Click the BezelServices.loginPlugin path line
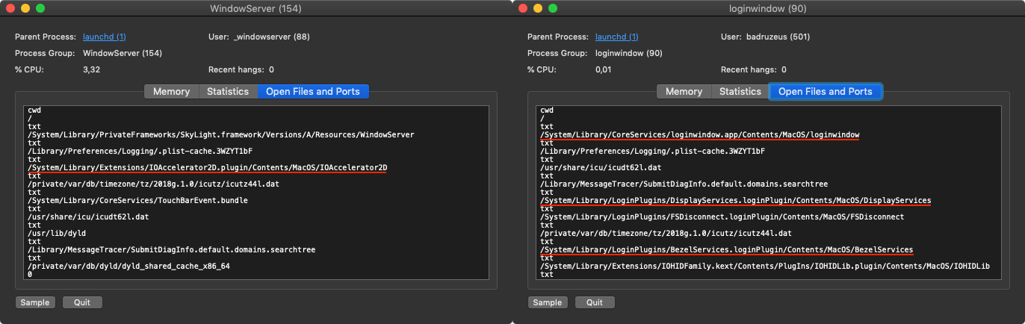Screen dimensions: 1025x324 726,250
